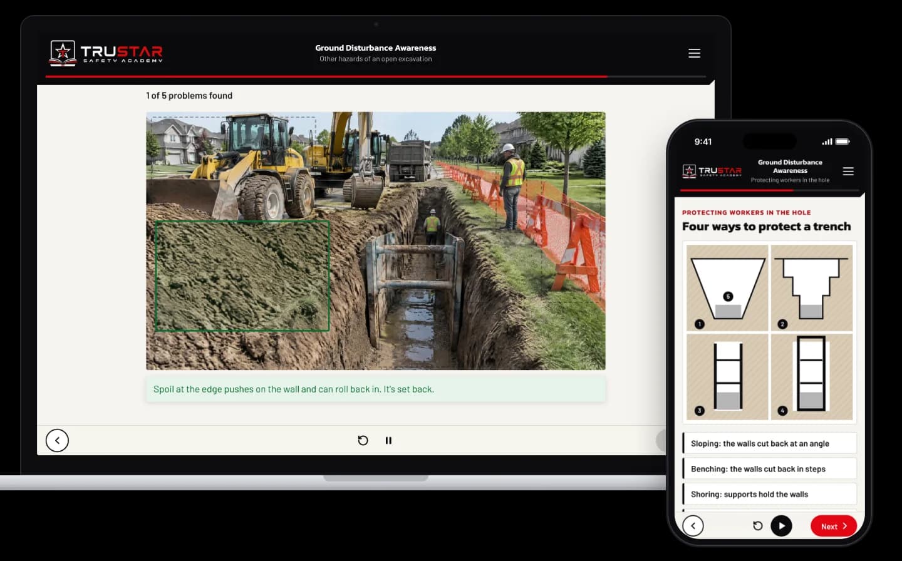Select diagram 1 sloped trench
This screenshot has height=561, width=902.
(727, 287)
